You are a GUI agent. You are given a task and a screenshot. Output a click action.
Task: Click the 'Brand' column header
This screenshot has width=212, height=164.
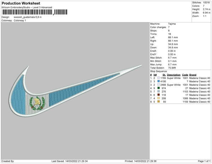[x=193, y=75]
